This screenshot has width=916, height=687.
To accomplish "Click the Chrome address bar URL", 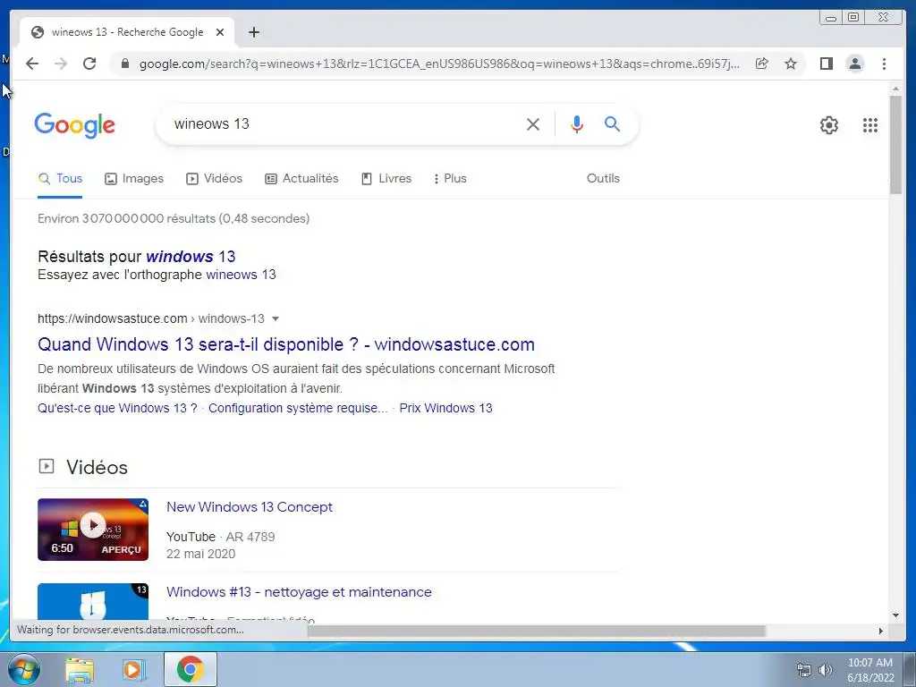I will click(x=439, y=64).
